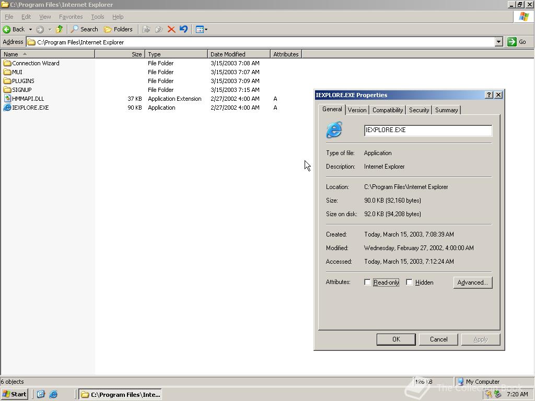Click the HMMAPI.DLL file name text
This screenshot has width=535, height=401.
[x=28, y=99]
